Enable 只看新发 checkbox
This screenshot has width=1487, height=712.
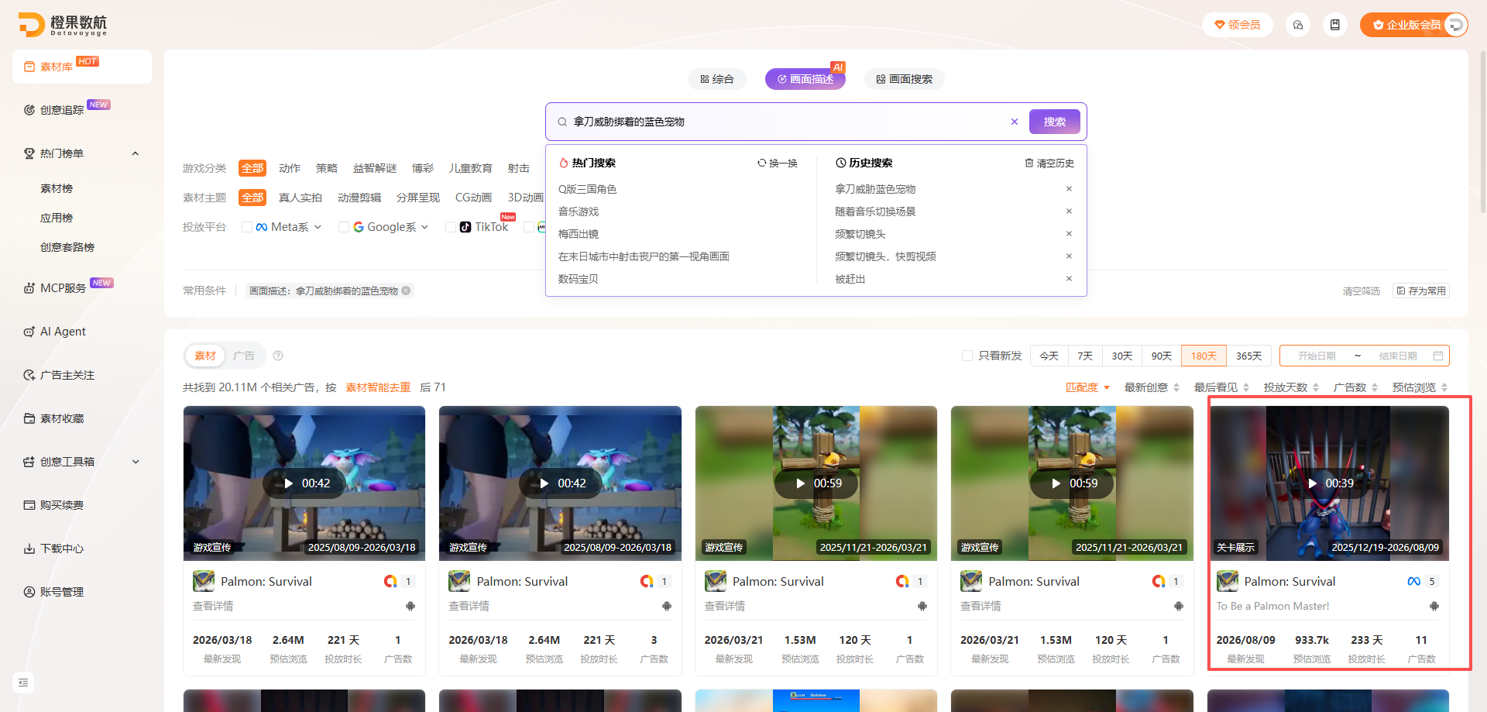pyautogui.click(x=967, y=356)
